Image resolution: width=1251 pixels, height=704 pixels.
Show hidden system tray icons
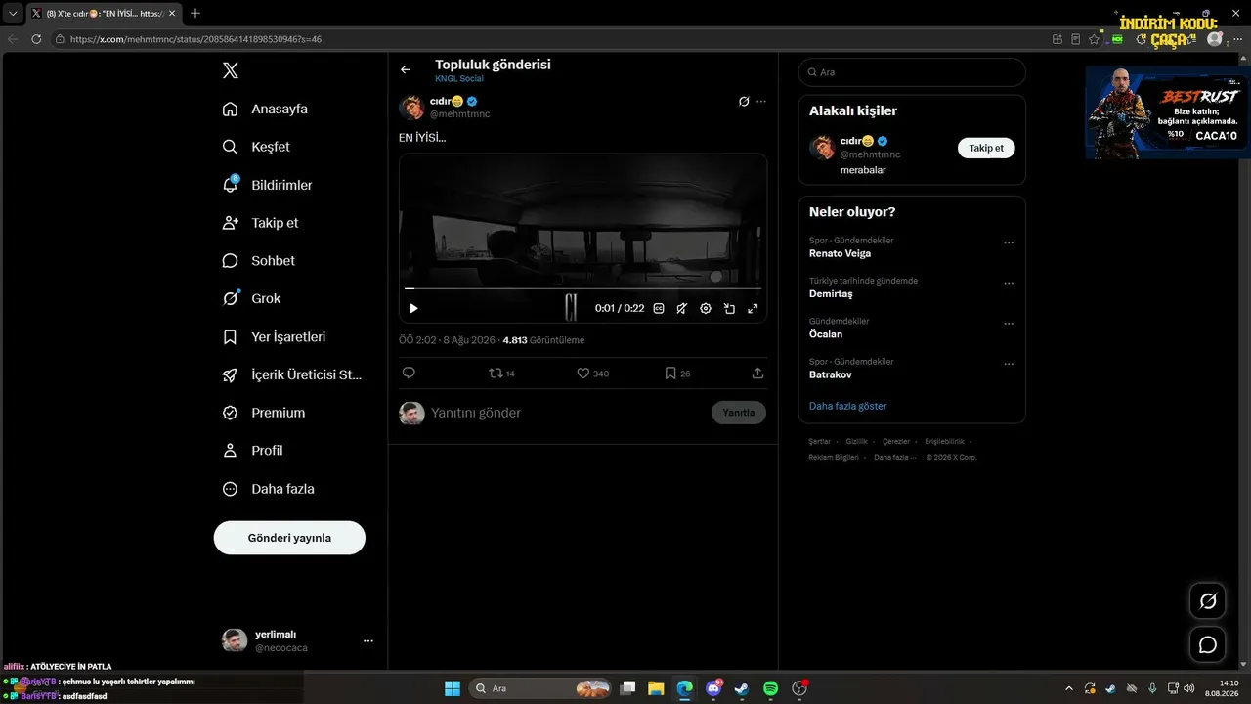(x=1068, y=688)
